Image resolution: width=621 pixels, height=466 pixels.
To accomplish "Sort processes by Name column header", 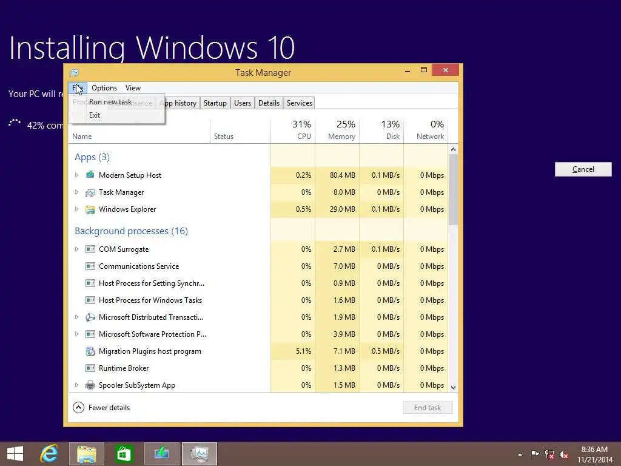I will [x=139, y=137].
